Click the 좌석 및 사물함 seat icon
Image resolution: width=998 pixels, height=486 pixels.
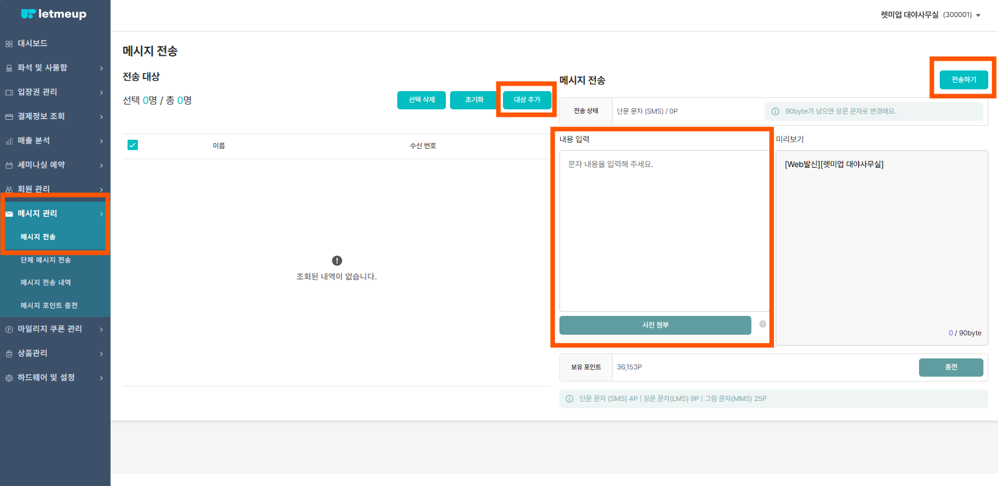[x=9, y=68]
